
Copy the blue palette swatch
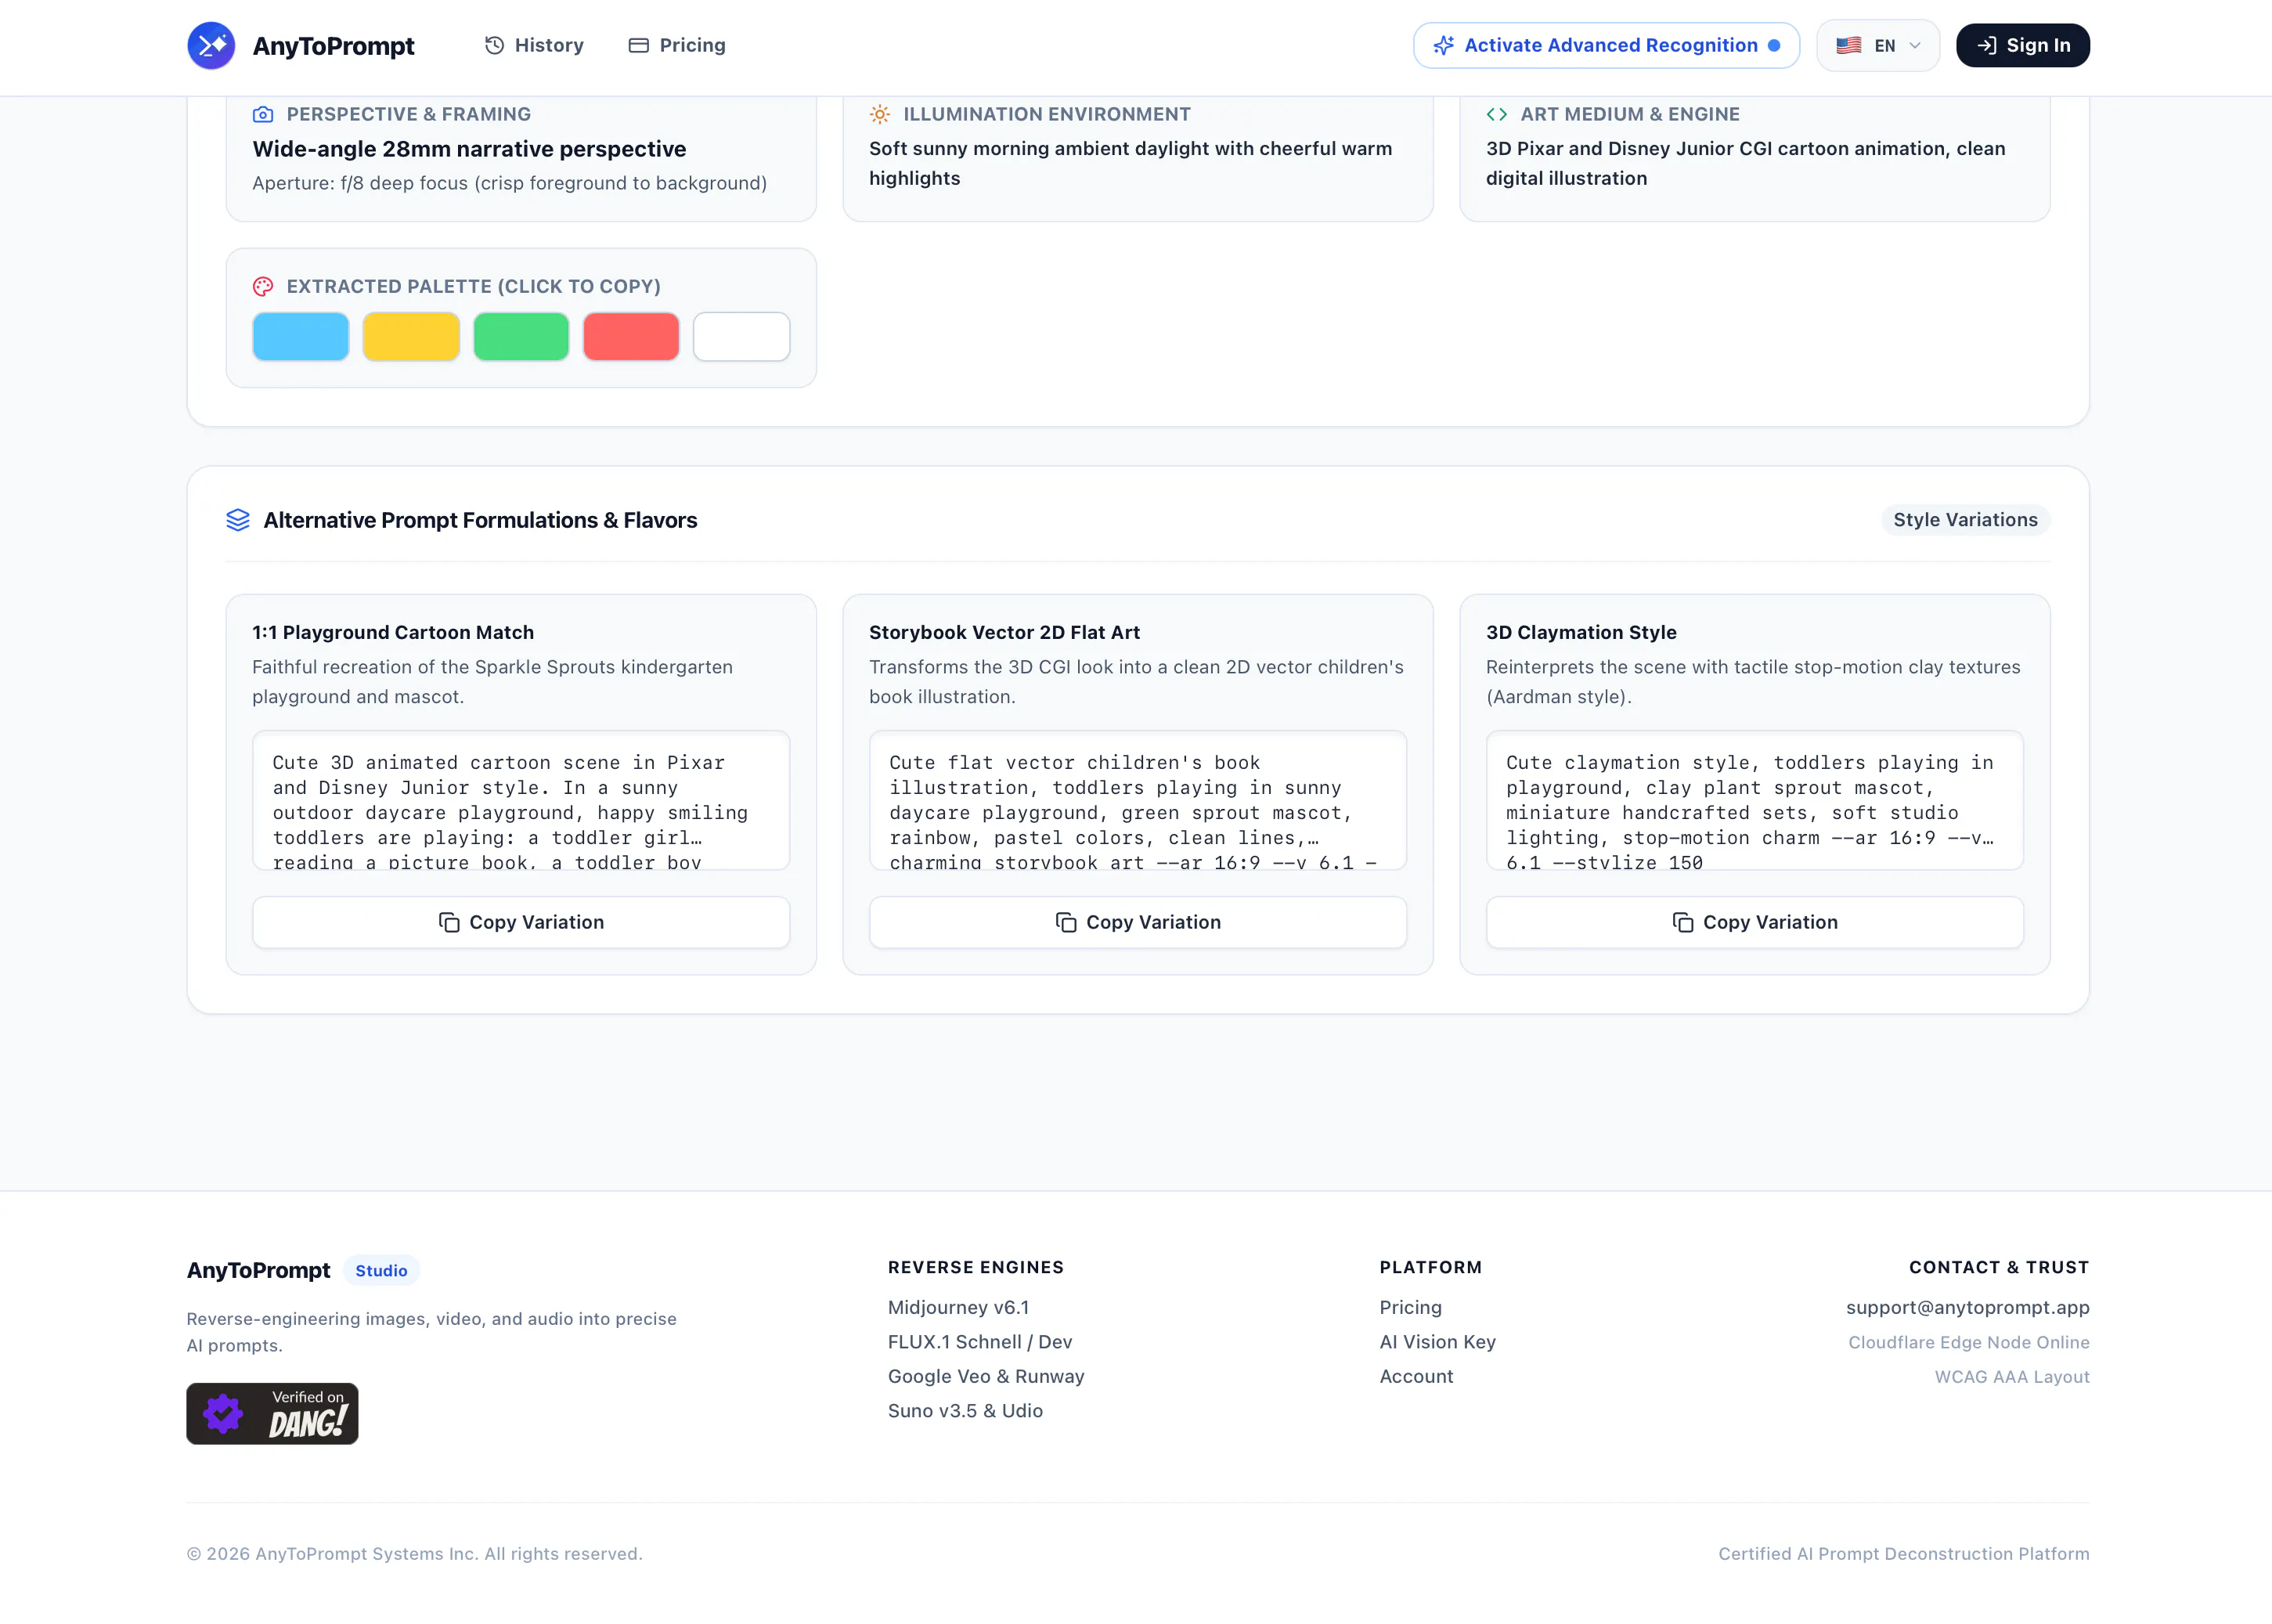click(301, 336)
